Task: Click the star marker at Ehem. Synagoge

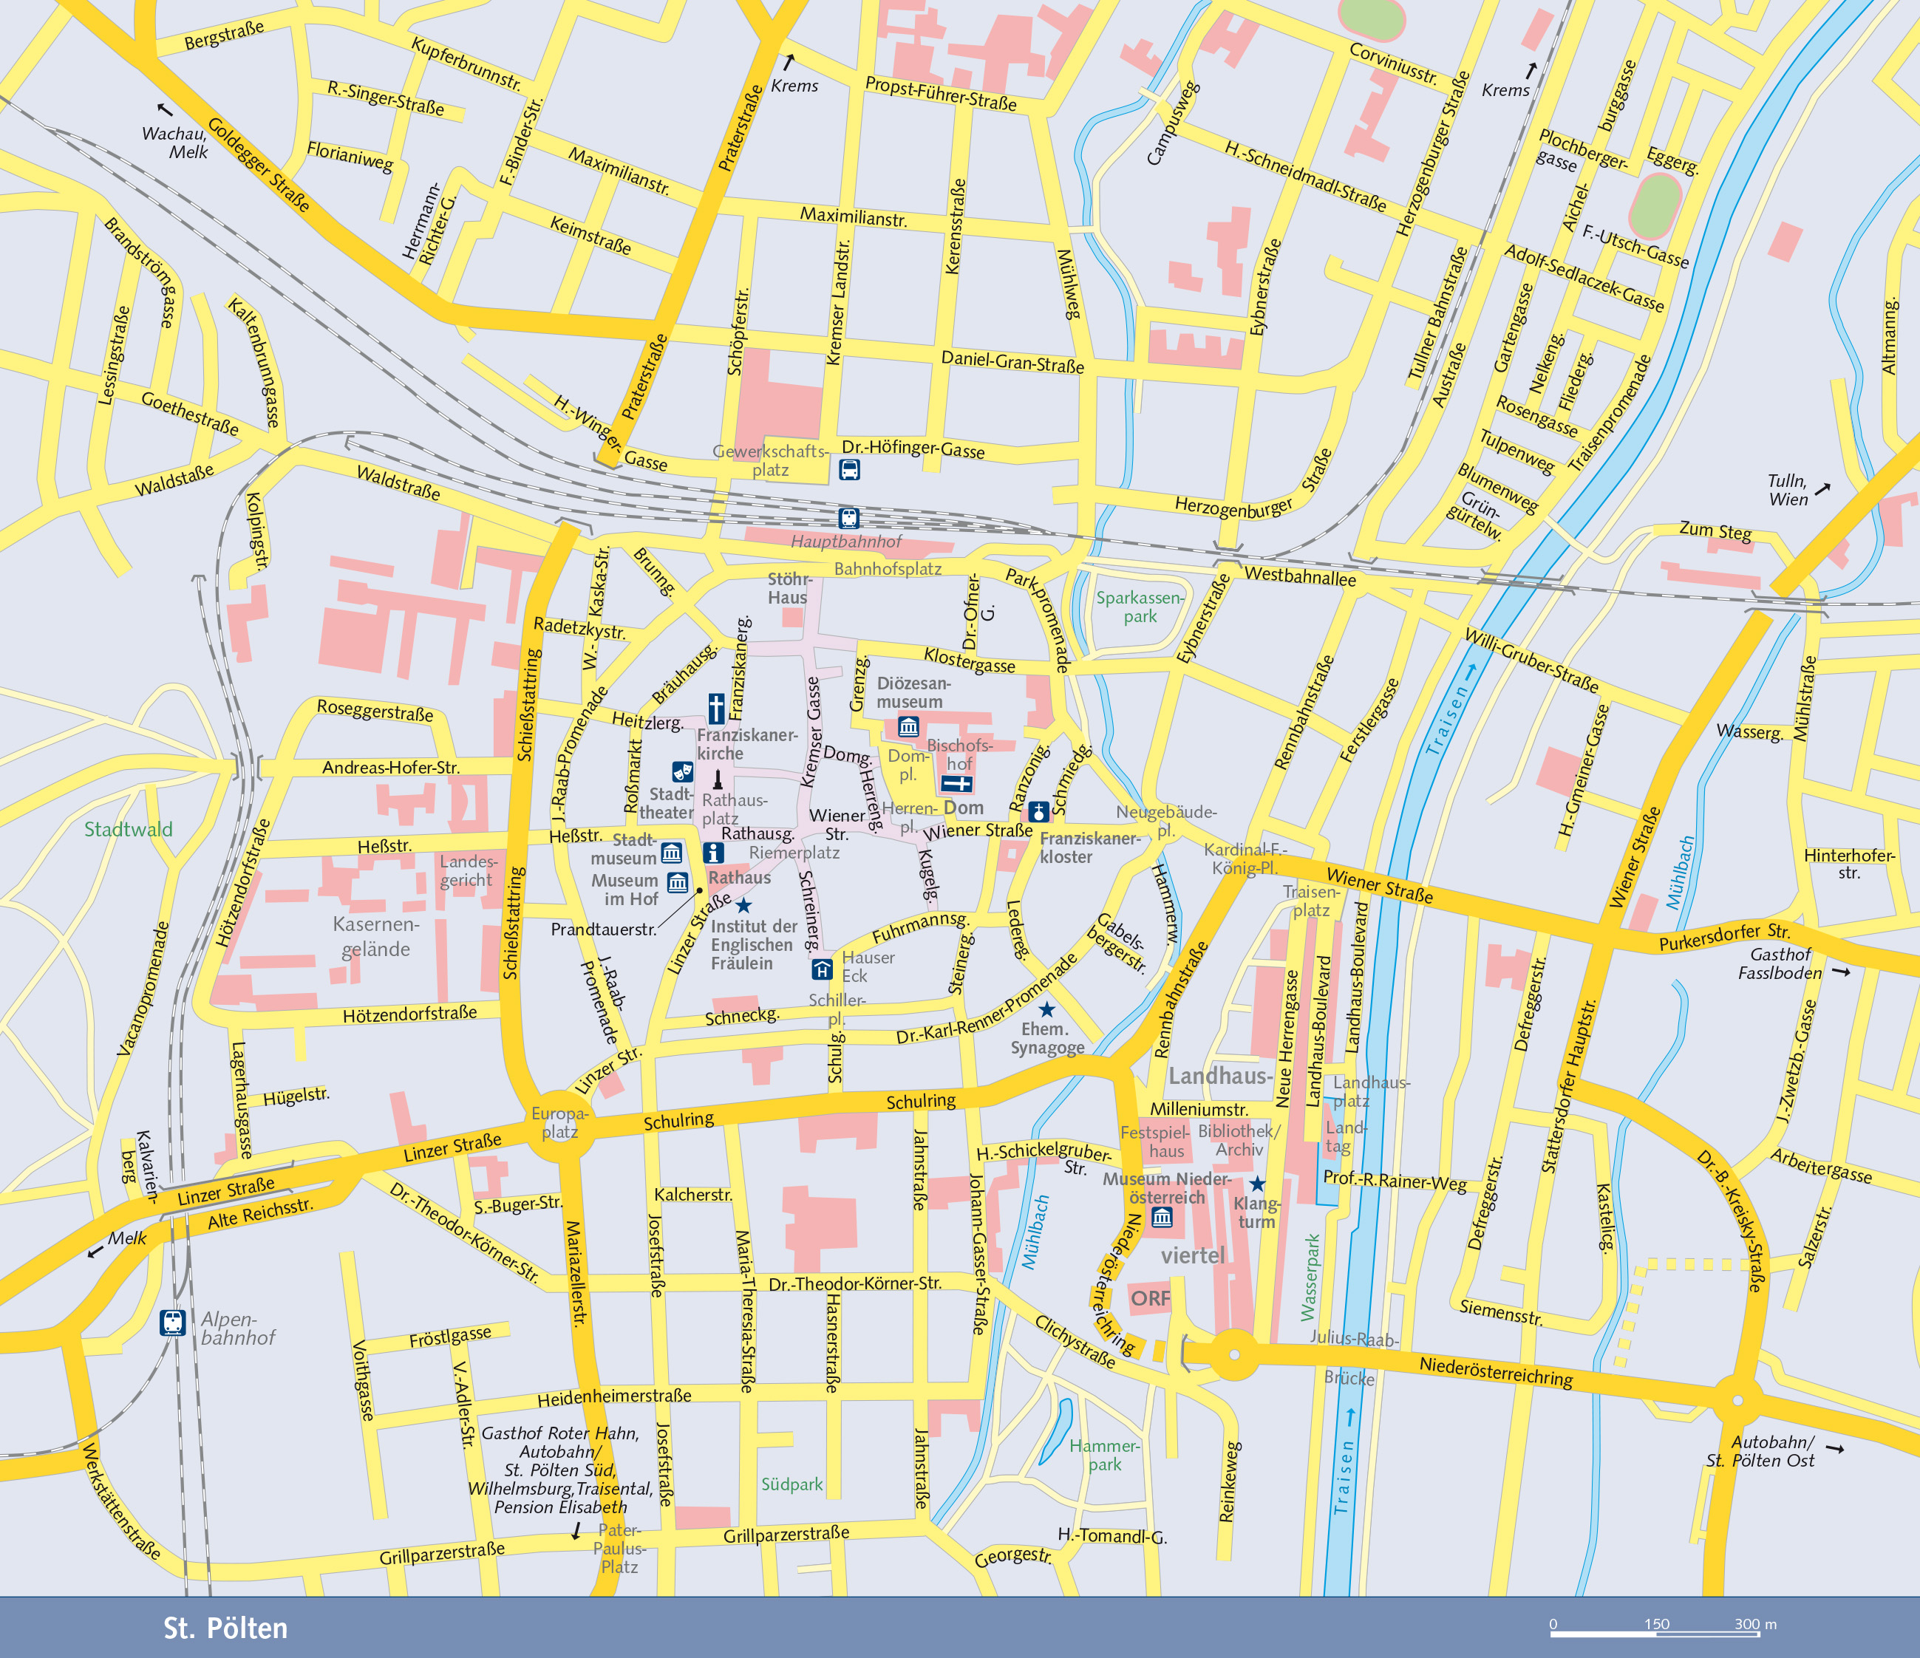Action: pyautogui.click(x=1046, y=1009)
